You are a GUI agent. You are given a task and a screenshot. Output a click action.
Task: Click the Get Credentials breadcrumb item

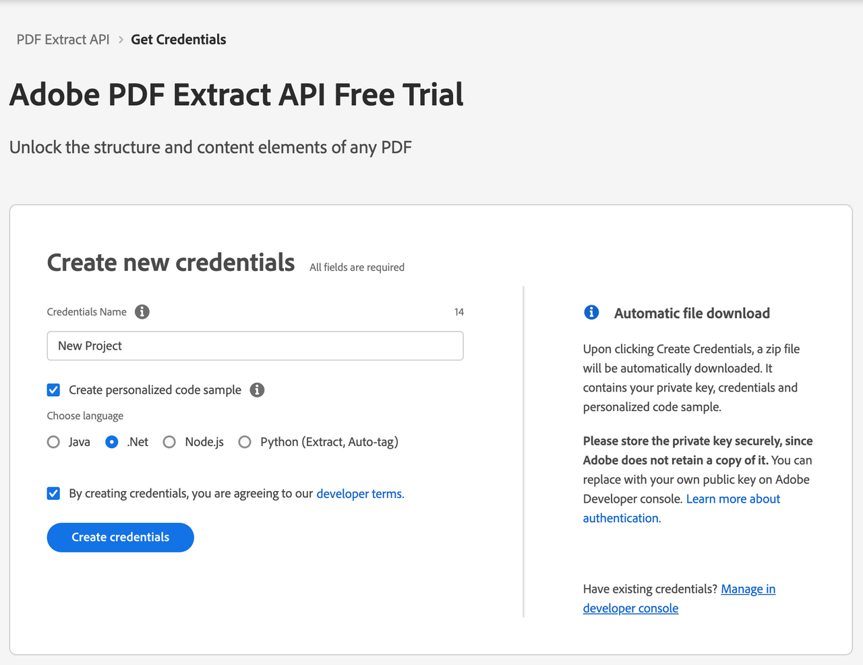click(x=179, y=40)
